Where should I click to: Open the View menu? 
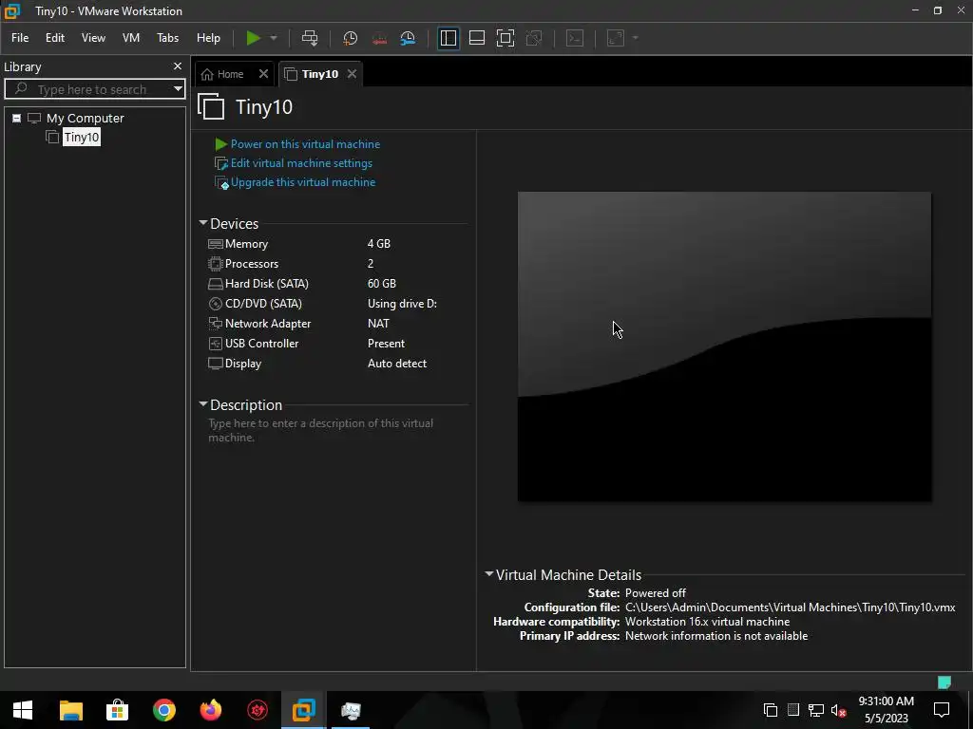pyautogui.click(x=93, y=38)
